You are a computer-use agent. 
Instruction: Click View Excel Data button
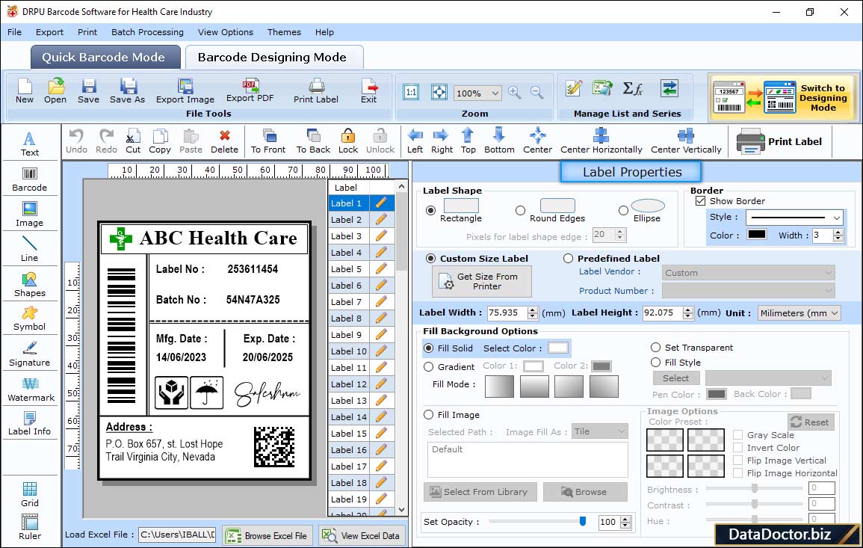click(362, 535)
